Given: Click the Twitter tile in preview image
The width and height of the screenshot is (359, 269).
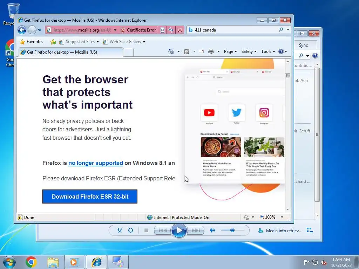Looking at the screenshot, I should (x=237, y=112).
